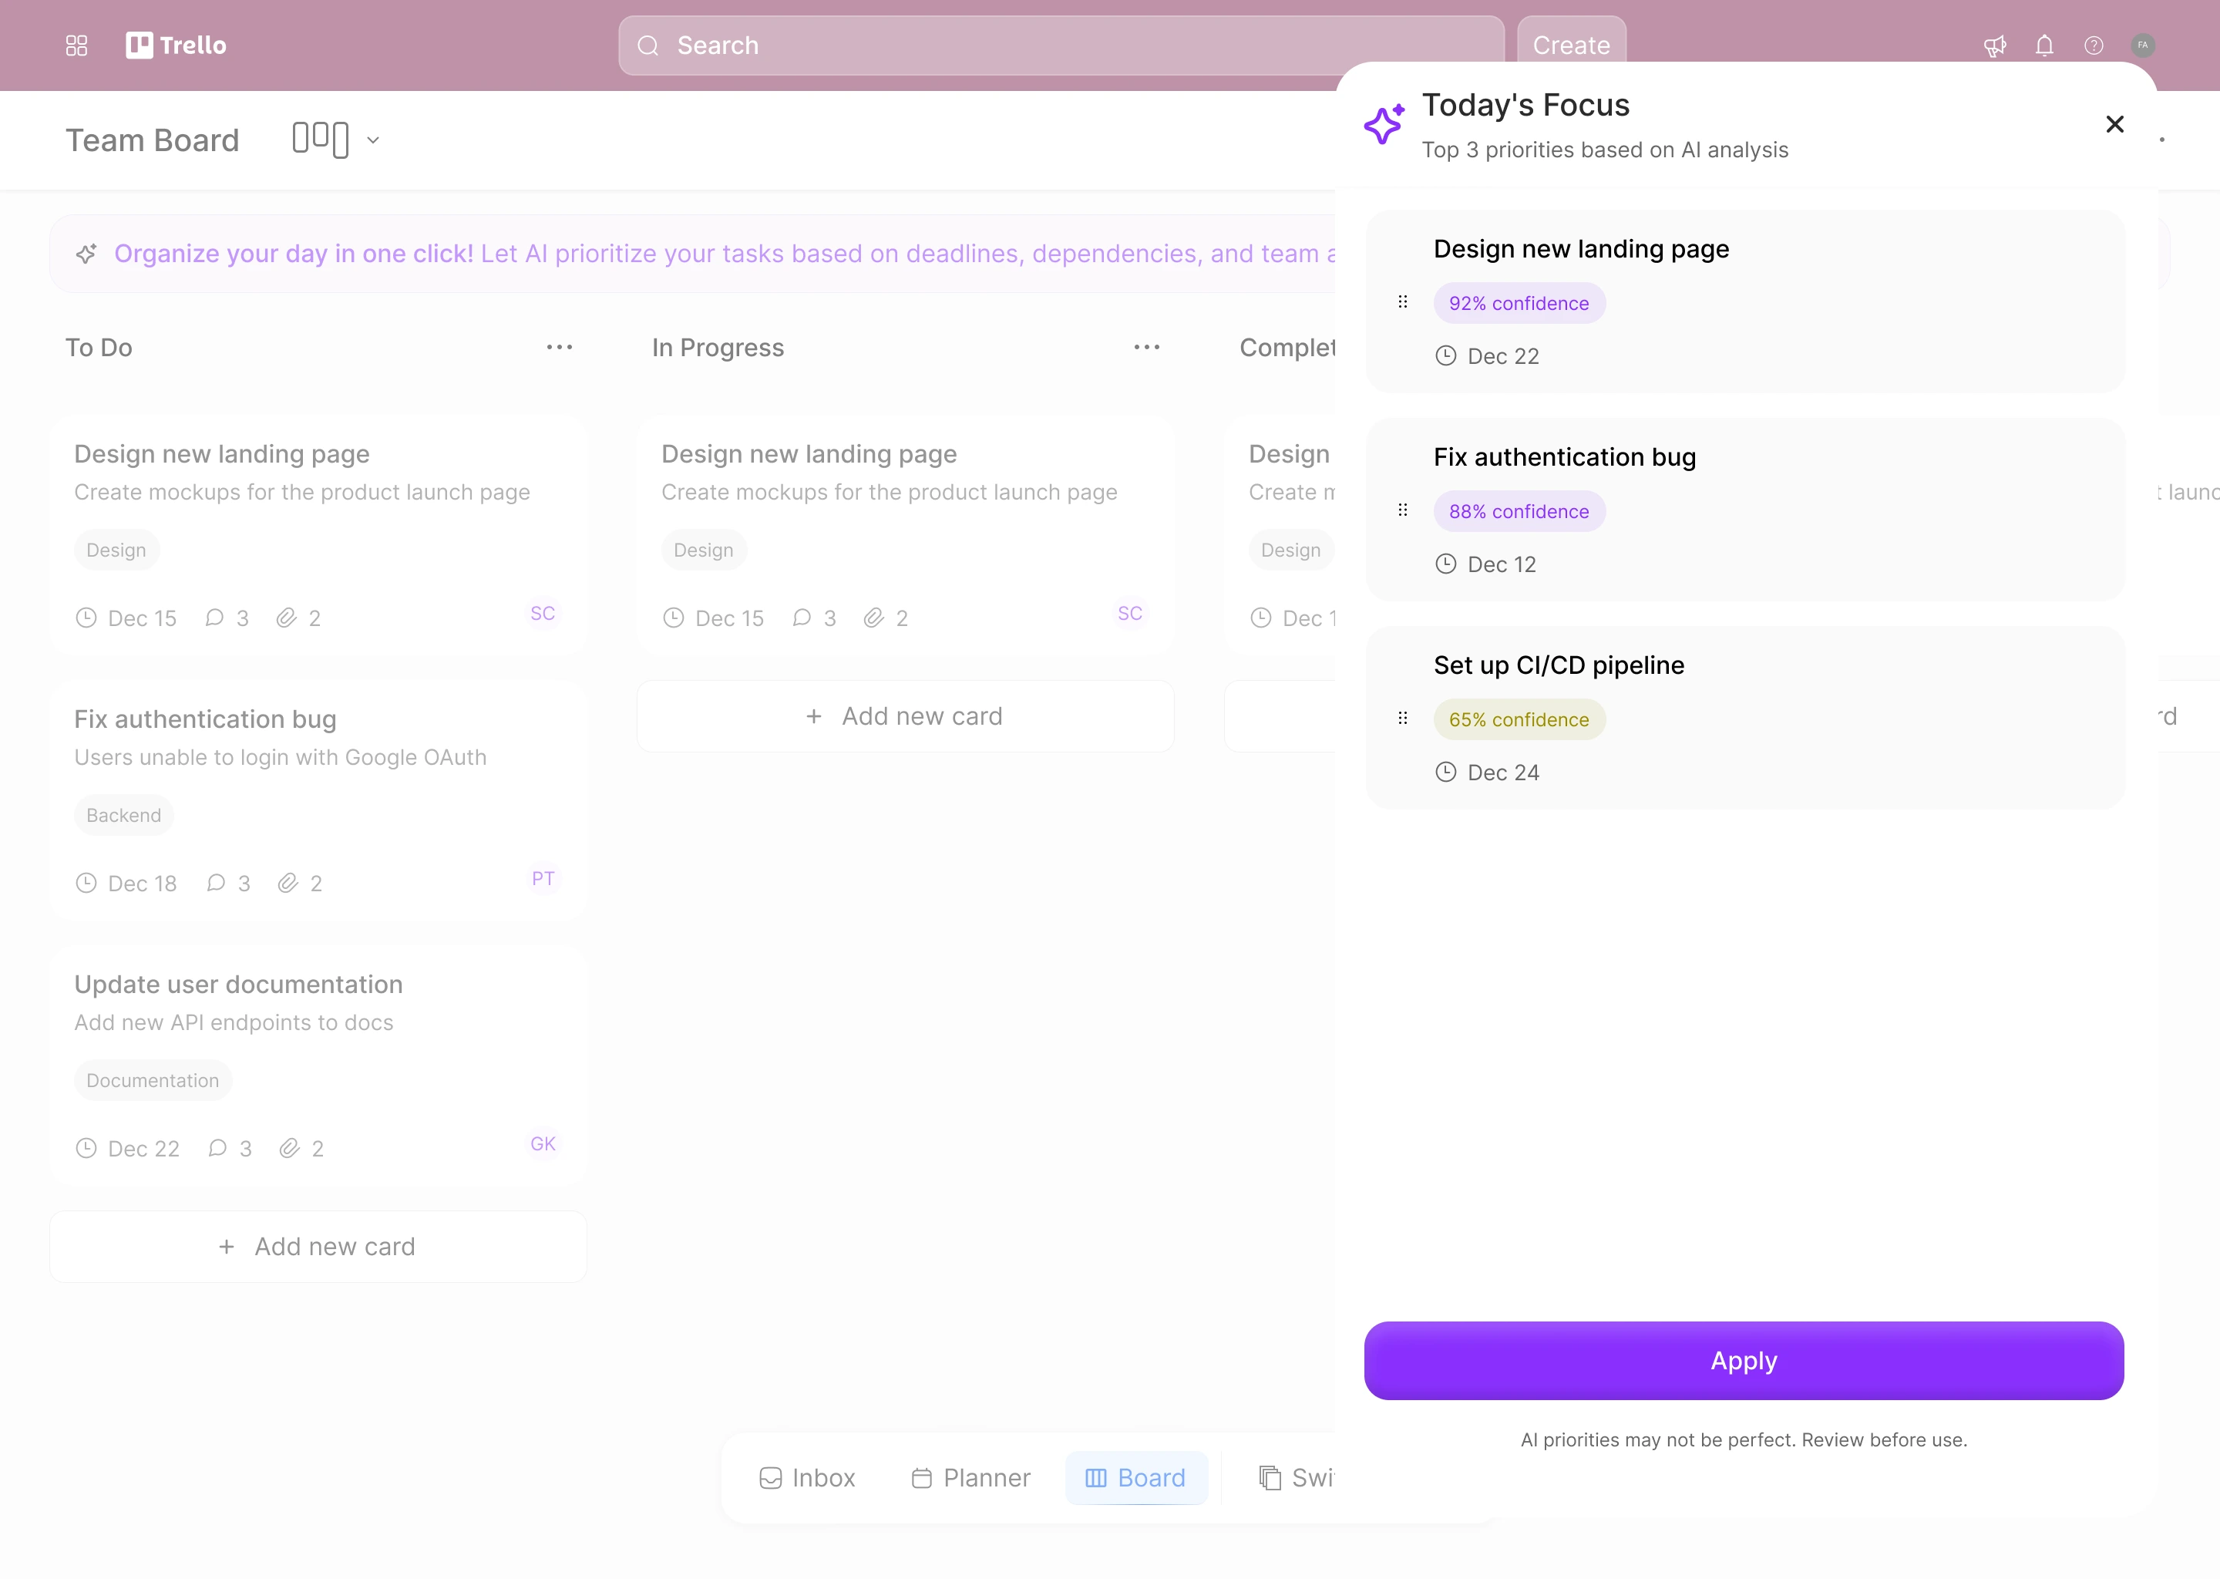Expand the board view dropdown chevron

373,140
